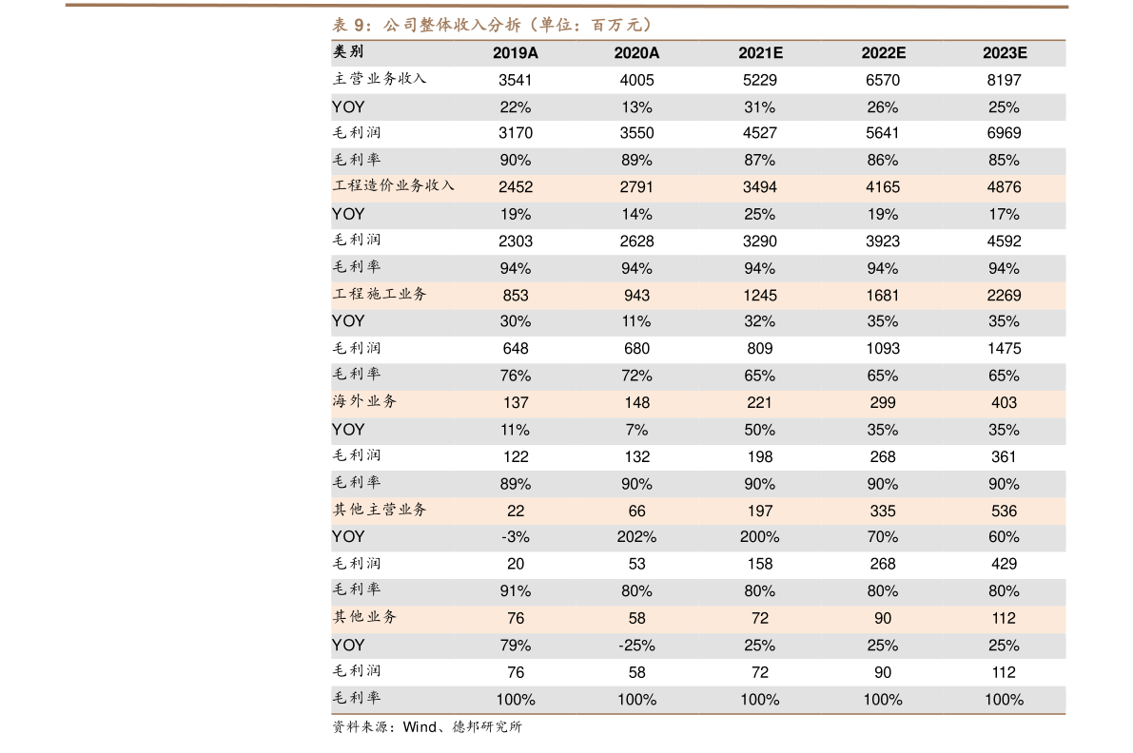Click the 2023E column header
Screen dimensions: 1133x753
(x=1004, y=53)
